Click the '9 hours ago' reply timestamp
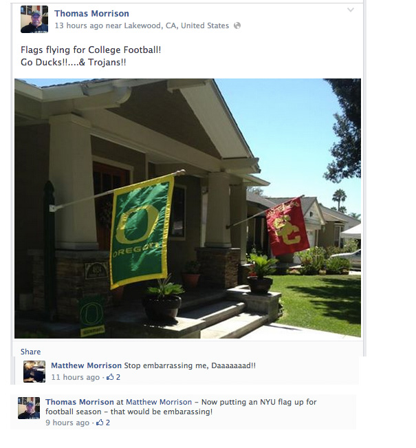The width and height of the screenshot is (416, 448). click(67, 423)
